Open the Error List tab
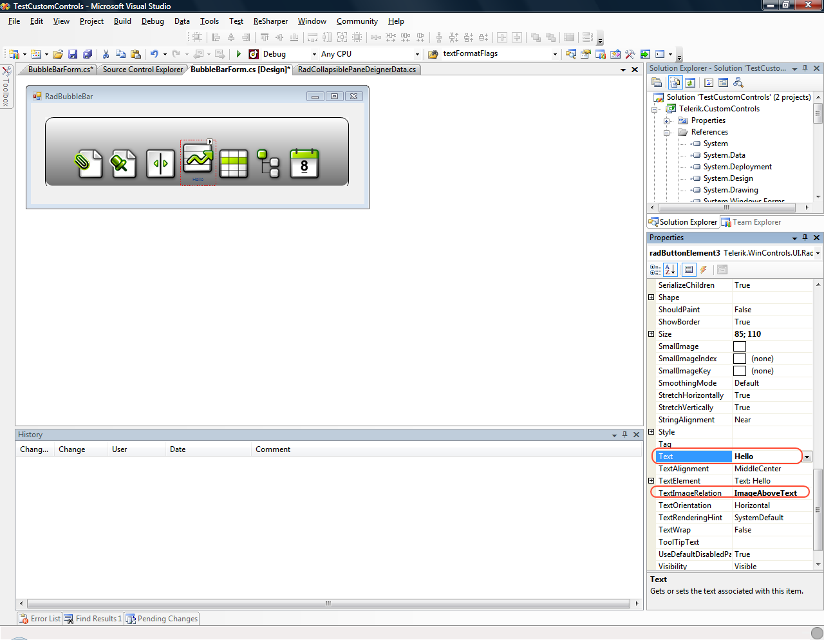 pyautogui.click(x=40, y=619)
